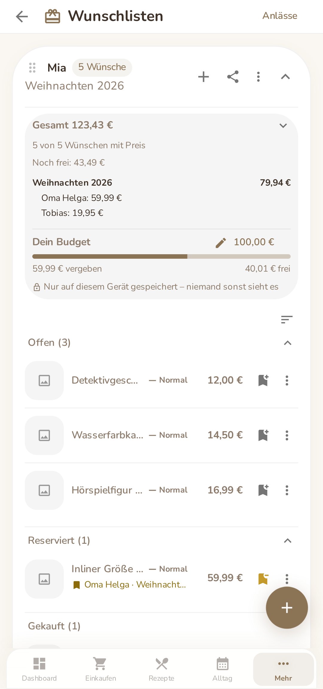Tap the Oma Helga · Weihnacht... reservation label
The height and width of the screenshot is (689, 323).
[x=129, y=584]
